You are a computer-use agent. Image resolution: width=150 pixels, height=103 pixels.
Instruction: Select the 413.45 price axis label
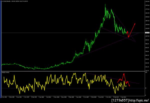tap(147, 63)
